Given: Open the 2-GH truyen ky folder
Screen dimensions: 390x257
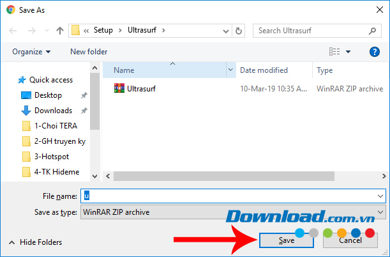Looking at the screenshot, I should 60,141.
